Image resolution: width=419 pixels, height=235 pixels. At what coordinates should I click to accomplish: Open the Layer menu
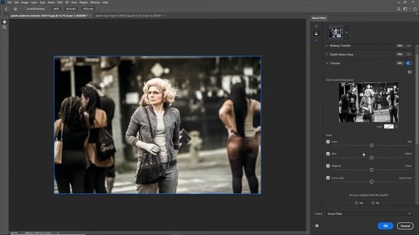[x=34, y=3]
